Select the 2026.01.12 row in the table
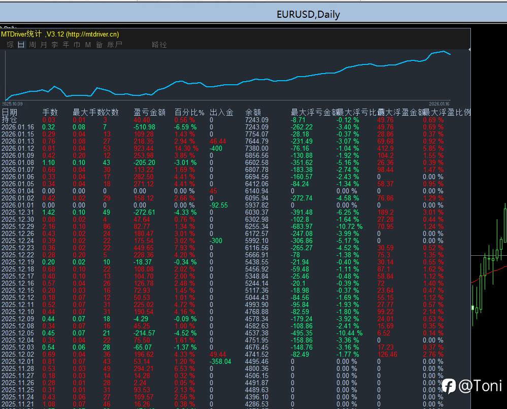Screen dimensions: 507x409 (17, 149)
